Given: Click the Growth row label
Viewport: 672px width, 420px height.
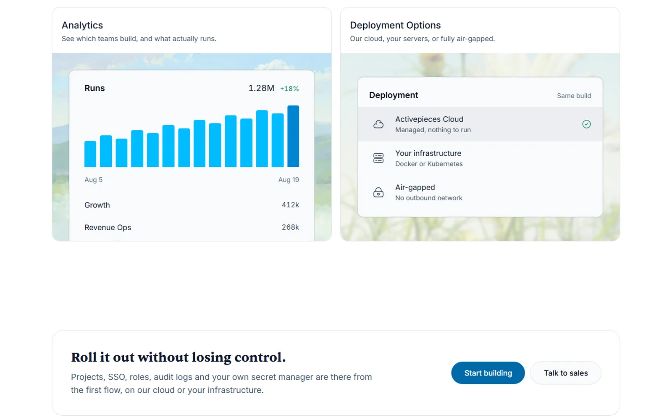Looking at the screenshot, I should tap(97, 205).
